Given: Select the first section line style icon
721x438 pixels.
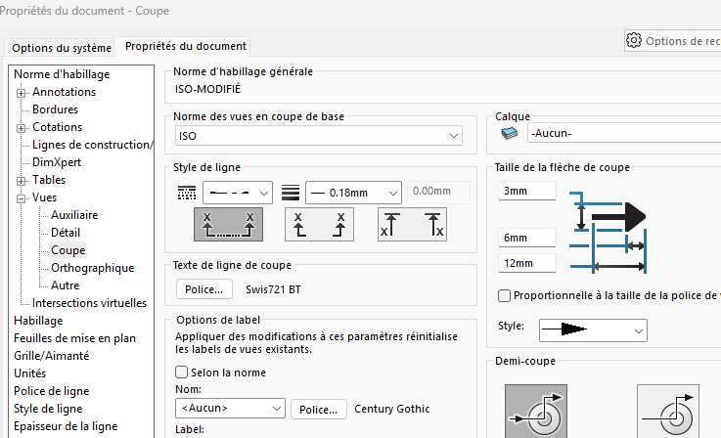Looking at the screenshot, I should click(229, 225).
